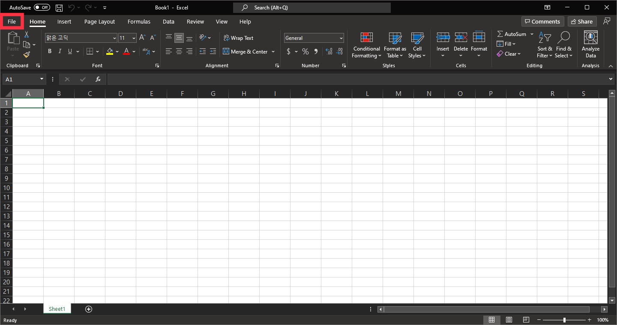Switch to Normal view in status bar
Screen dimensions: 617x325
coord(492,320)
